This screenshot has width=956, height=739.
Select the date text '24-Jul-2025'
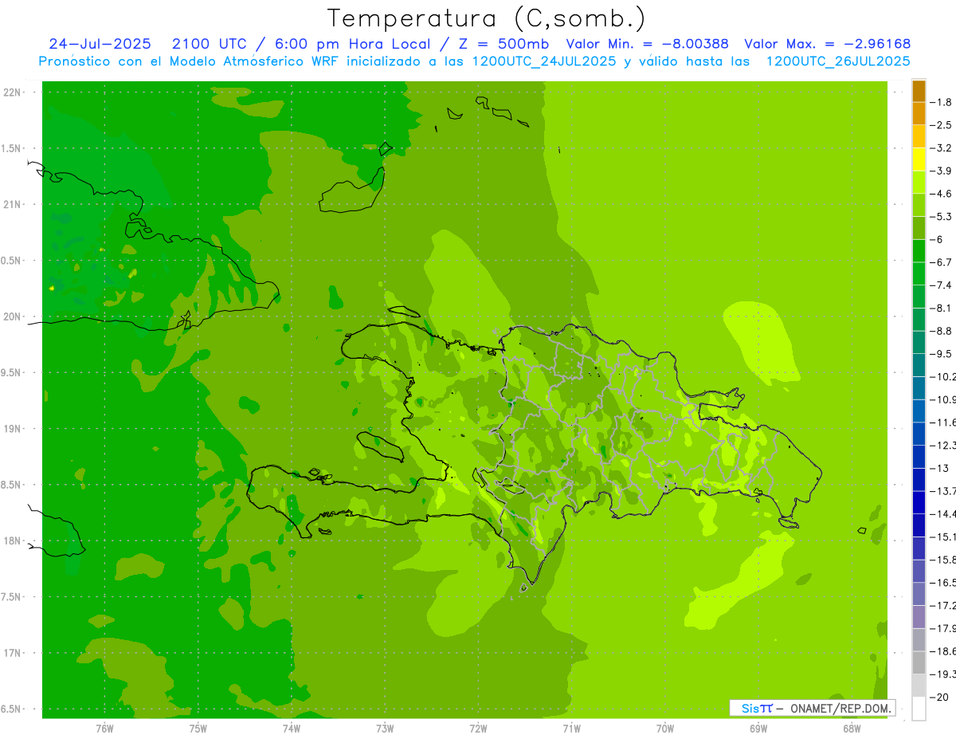point(100,44)
